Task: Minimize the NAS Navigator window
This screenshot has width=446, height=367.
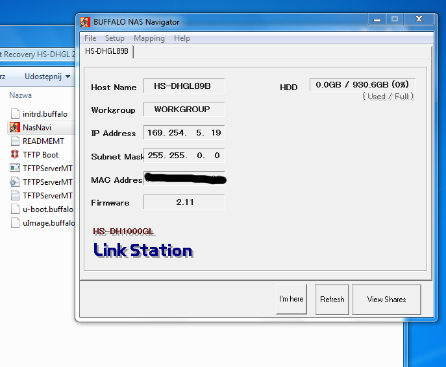Action: (x=377, y=19)
